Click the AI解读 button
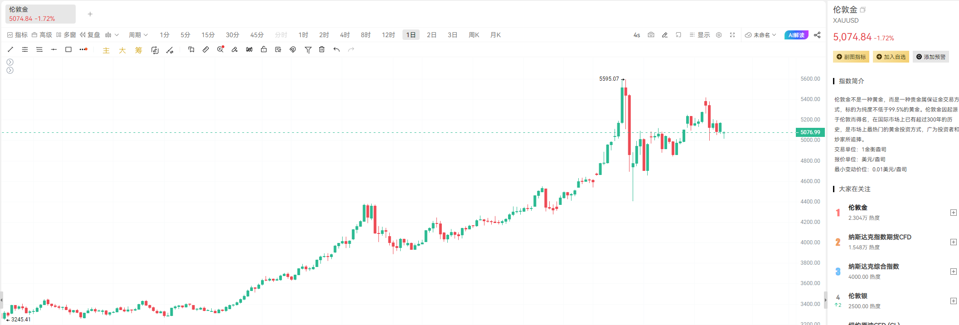 click(x=796, y=35)
